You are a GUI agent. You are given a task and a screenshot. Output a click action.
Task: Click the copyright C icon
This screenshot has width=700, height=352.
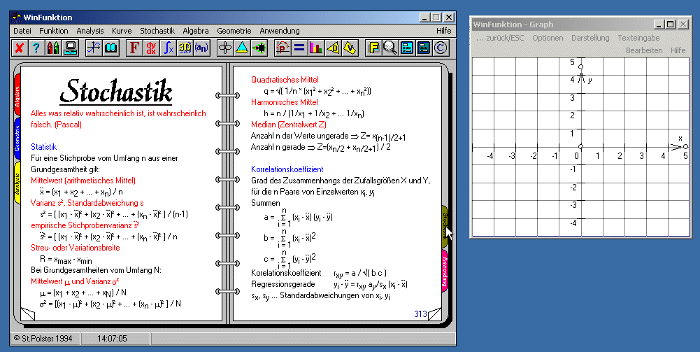(441, 48)
